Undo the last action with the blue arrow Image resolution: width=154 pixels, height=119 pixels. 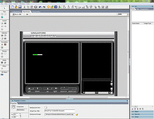(40, 7)
